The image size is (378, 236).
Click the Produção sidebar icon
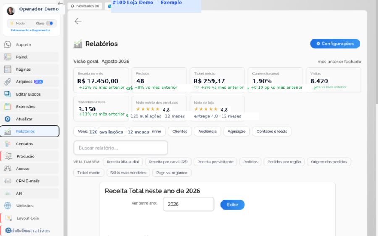[8, 156]
